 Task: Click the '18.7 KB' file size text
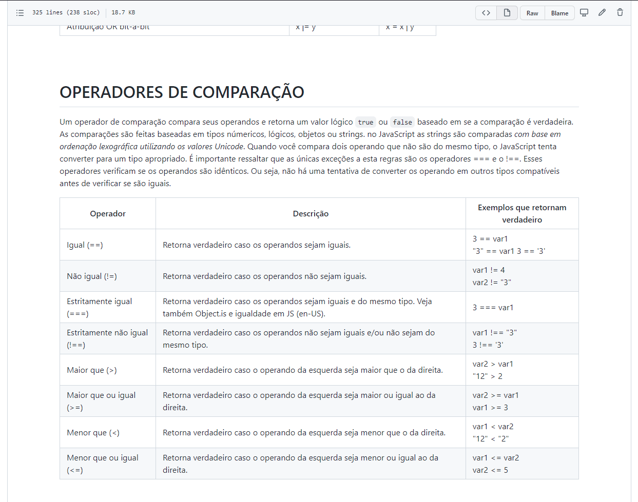coord(123,12)
